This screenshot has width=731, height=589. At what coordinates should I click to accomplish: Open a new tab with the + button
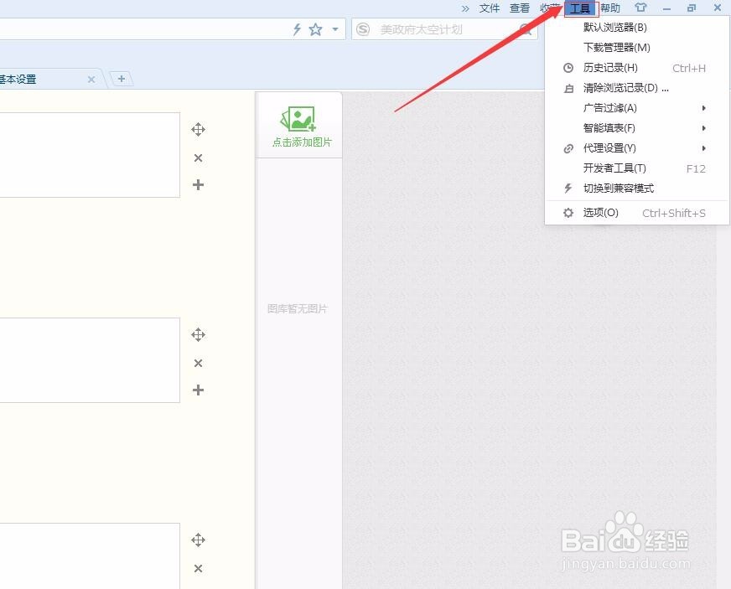click(122, 78)
